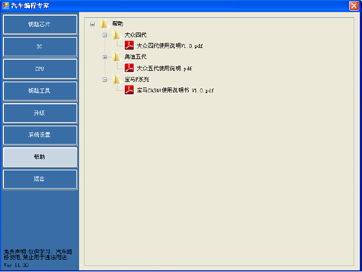Open 系统设置 system settings

40,135
